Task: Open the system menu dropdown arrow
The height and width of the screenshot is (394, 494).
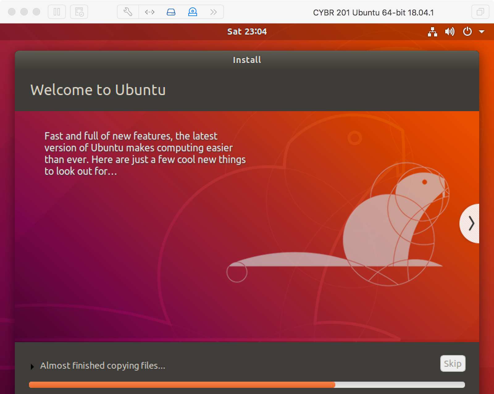Action: (482, 31)
